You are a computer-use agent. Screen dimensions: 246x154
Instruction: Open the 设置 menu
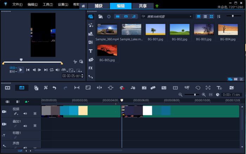point(63,5)
